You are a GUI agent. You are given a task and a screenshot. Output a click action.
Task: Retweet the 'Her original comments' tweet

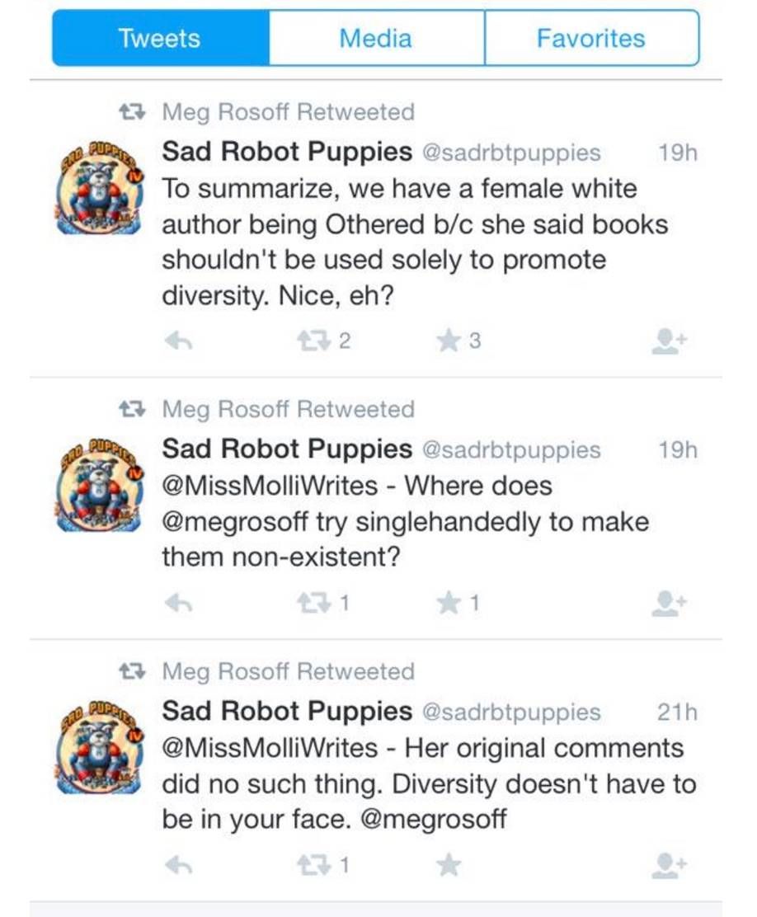tap(313, 864)
